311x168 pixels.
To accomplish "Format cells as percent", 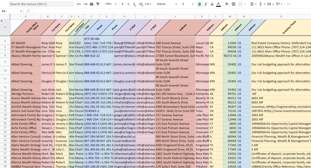I will (x=128, y=4).
